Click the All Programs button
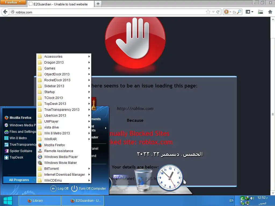 (x=20, y=180)
